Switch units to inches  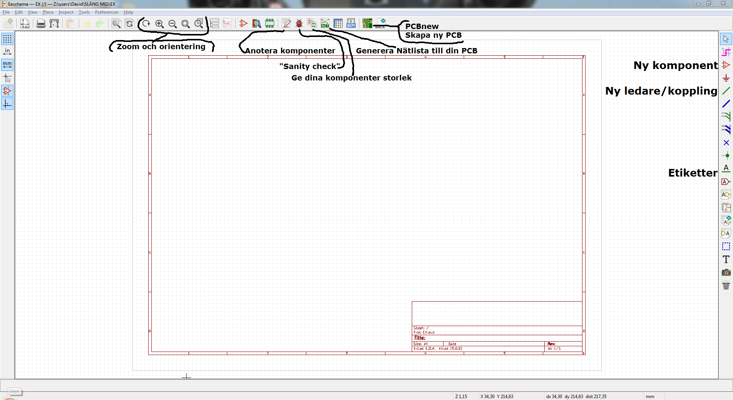[x=7, y=52]
